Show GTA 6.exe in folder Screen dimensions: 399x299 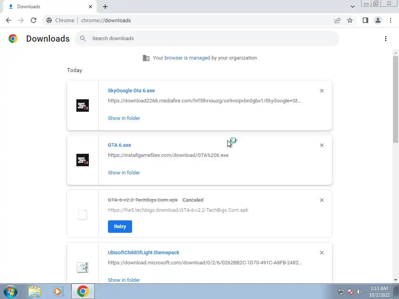tap(124, 172)
